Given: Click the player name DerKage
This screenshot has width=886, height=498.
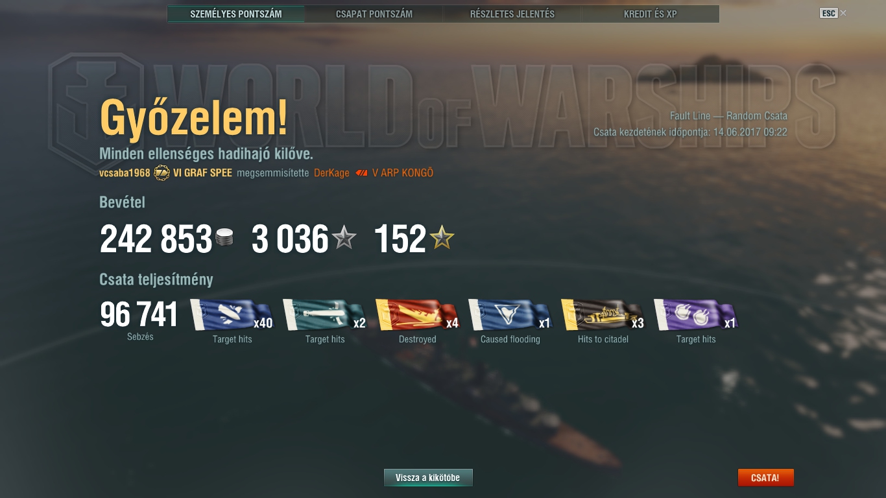Looking at the screenshot, I should click(331, 173).
